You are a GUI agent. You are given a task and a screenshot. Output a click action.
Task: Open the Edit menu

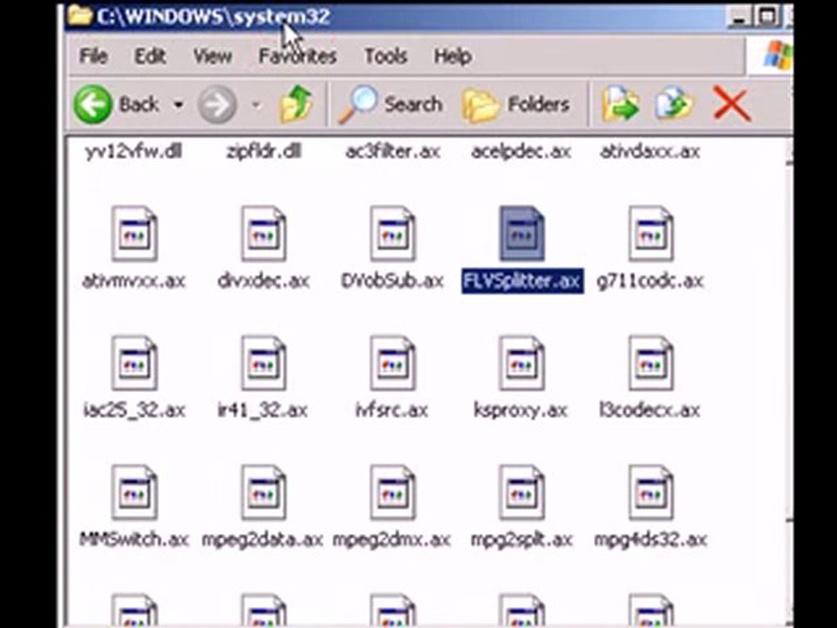[x=150, y=56]
